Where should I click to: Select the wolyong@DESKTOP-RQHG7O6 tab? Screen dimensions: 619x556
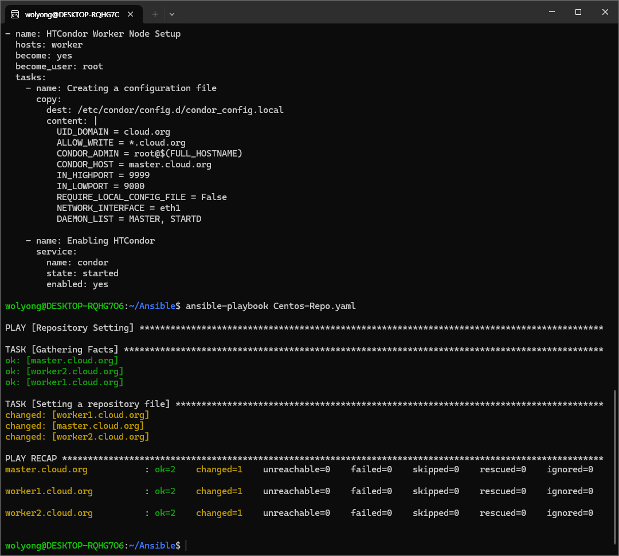(72, 14)
